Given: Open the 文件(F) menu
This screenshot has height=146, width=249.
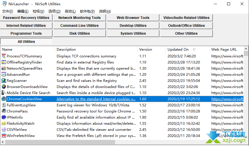Looking at the screenshot, I should [x=8, y=11].
